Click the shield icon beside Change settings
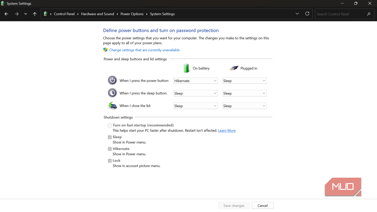The image size is (377, 212). 106,50
